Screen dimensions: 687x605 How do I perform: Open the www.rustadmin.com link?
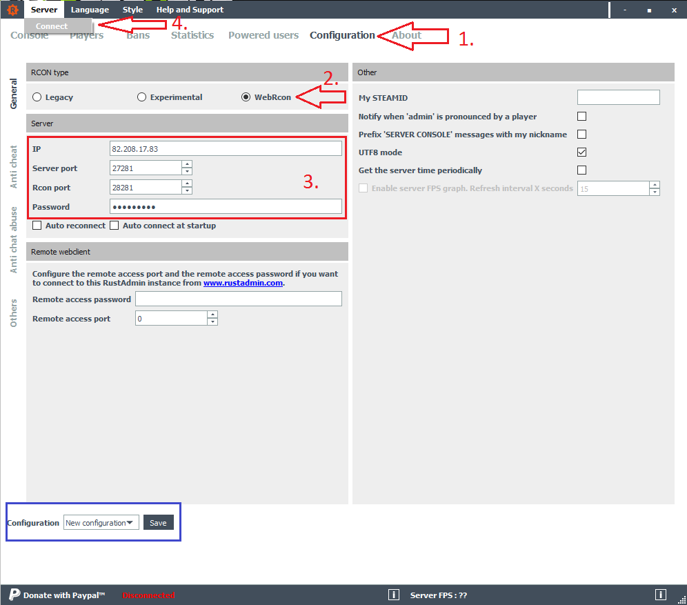[x=243, y=283]
